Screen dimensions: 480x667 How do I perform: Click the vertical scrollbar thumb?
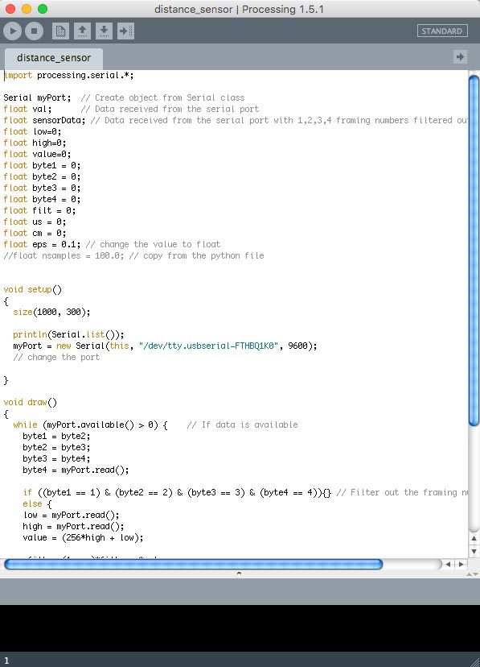(x=474, y=250)
